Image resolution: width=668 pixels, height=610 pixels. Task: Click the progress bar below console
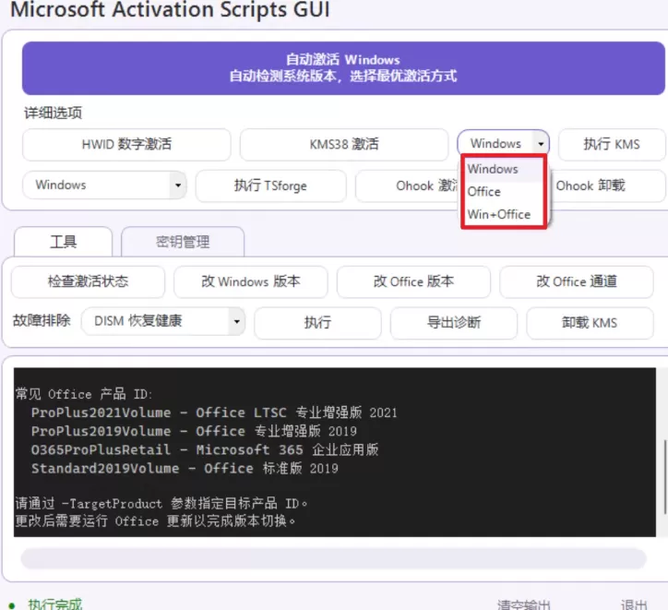click(x=334, y=558)
